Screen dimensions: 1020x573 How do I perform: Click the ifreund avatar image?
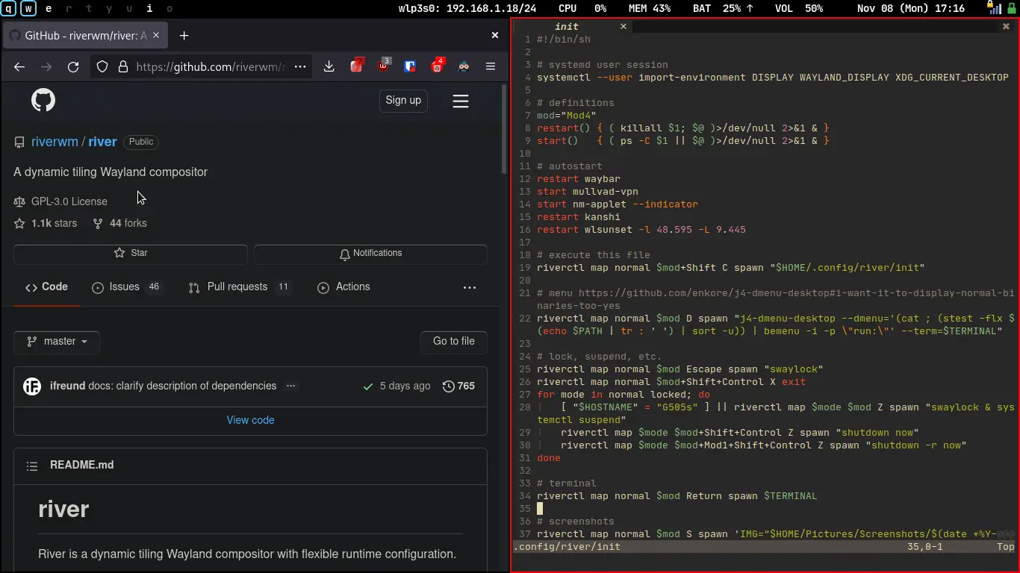click(x=32, y=386)
